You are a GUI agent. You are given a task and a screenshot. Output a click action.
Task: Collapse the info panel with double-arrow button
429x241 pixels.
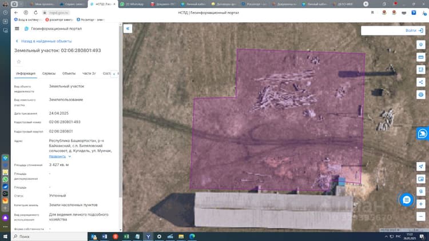[x=128, y=29]
